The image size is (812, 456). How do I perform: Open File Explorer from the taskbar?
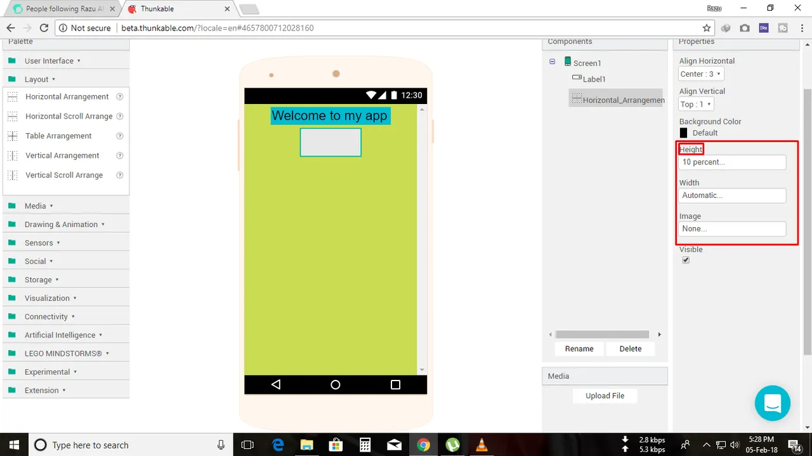coord(307,445)
